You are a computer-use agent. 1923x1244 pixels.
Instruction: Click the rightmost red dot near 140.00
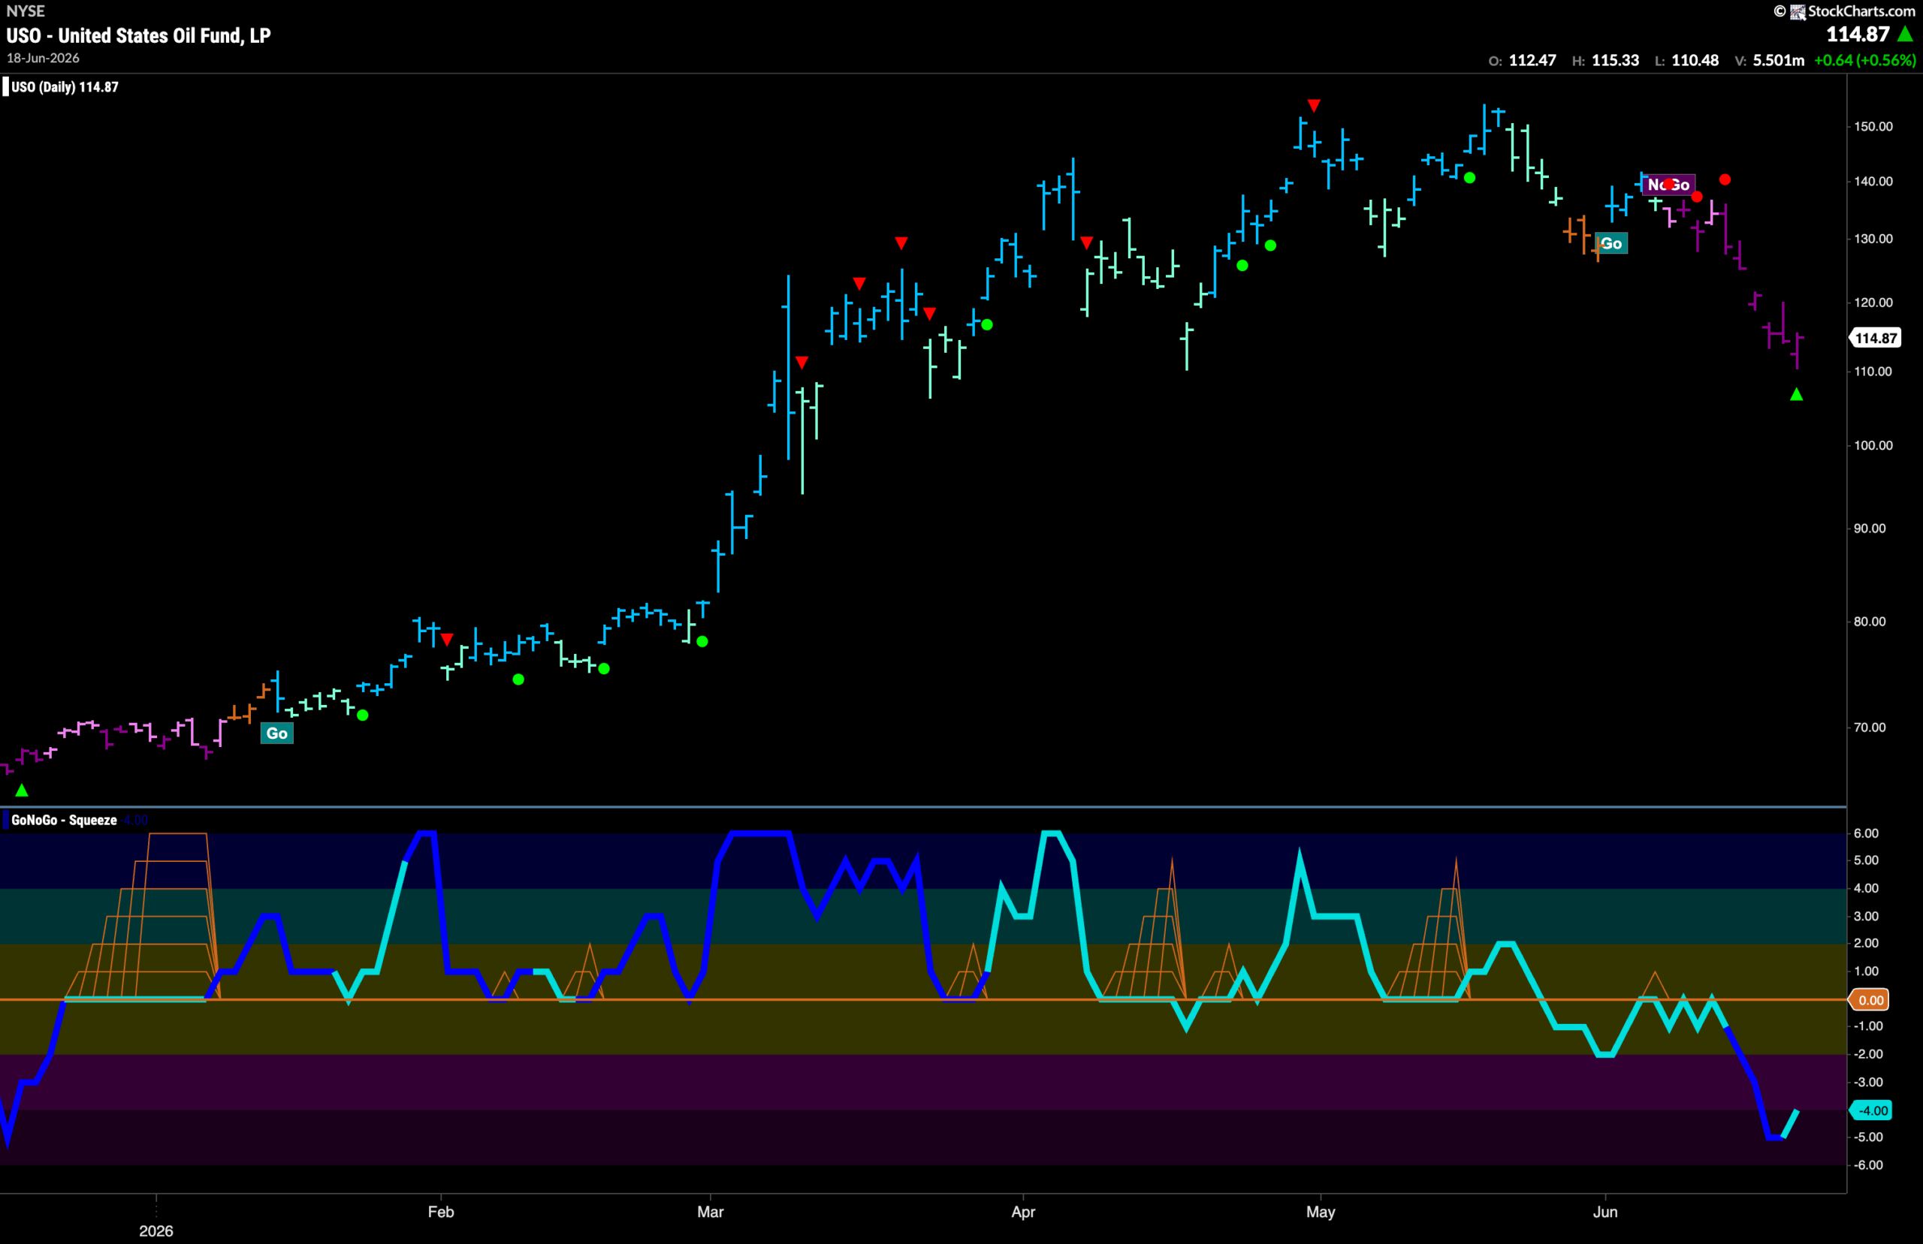point(1725,179)
